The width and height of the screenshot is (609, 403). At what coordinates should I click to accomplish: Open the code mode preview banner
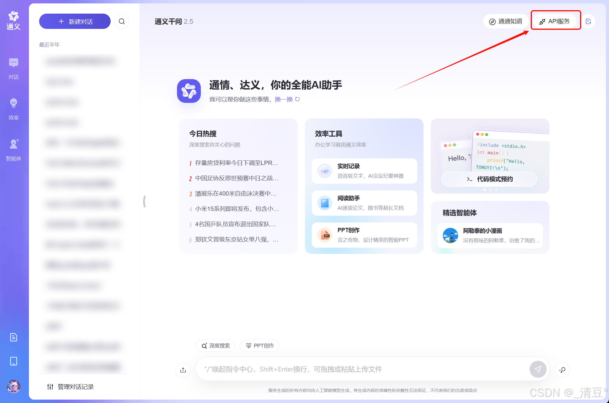point(490,156)
